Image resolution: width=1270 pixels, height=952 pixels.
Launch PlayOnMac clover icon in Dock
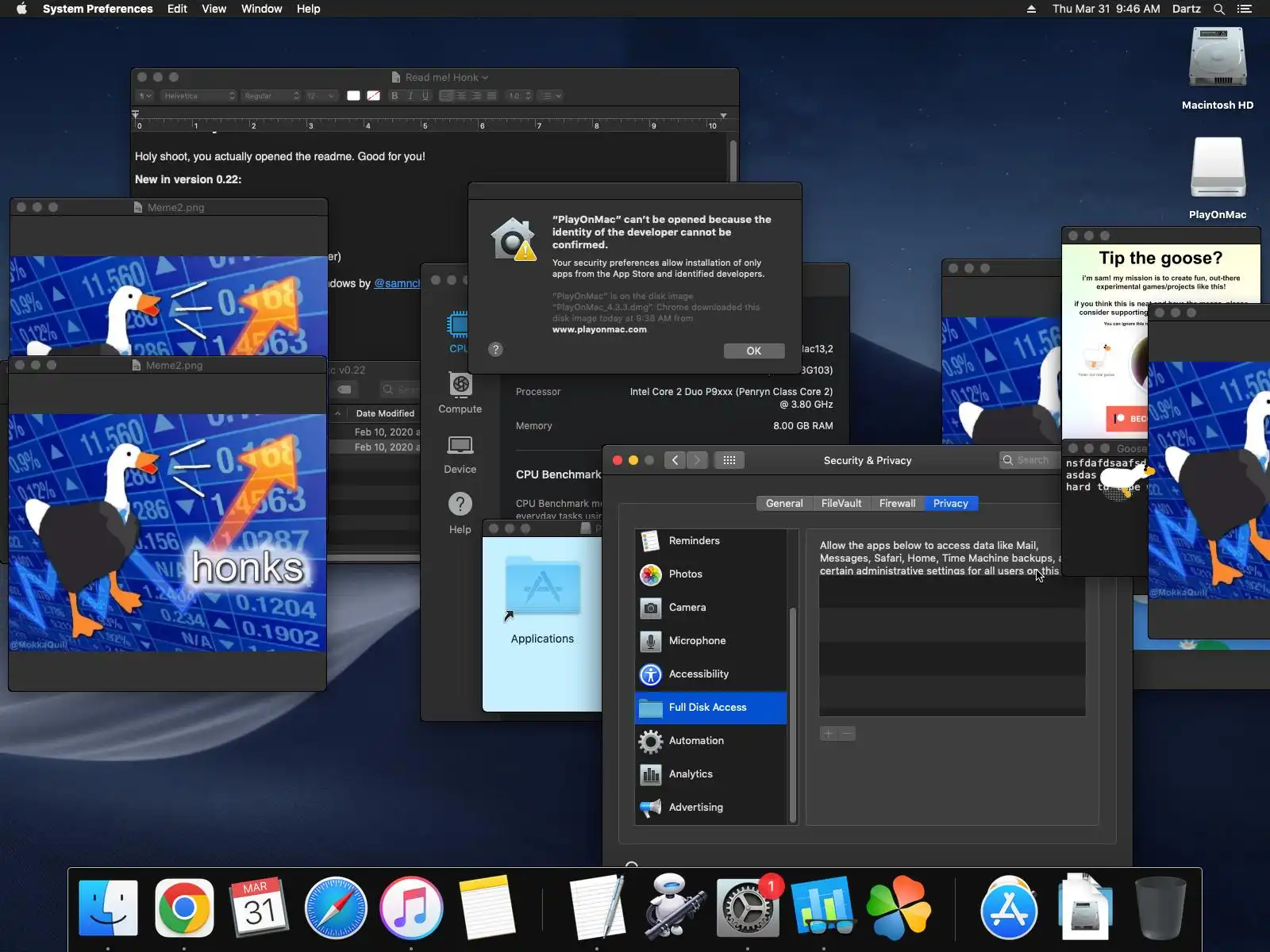pos(899,908)
